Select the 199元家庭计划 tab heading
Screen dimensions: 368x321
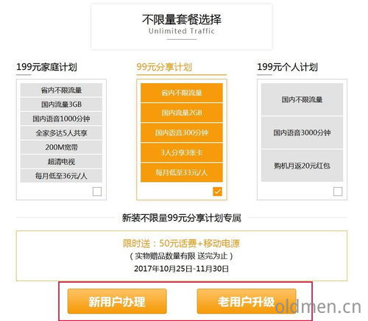pyautogui.click(x=46, y=67)
